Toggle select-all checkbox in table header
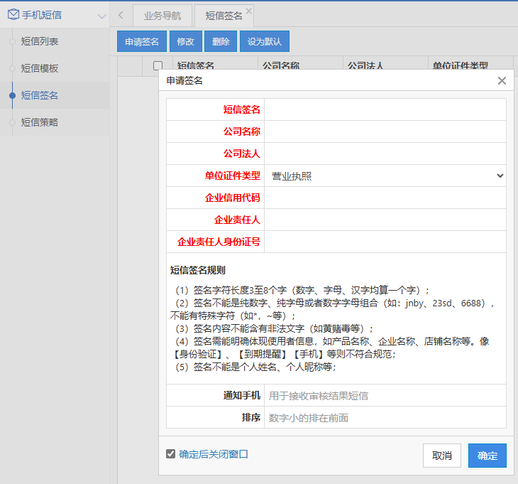 tap(158, 65)
